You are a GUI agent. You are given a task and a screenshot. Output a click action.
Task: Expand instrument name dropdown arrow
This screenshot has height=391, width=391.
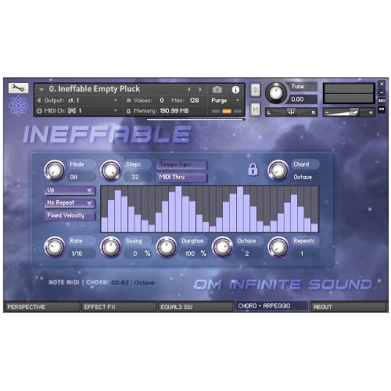41,89
